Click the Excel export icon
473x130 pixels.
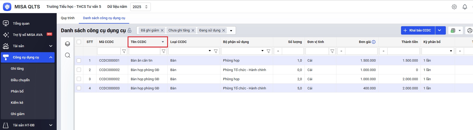point(453,30)
